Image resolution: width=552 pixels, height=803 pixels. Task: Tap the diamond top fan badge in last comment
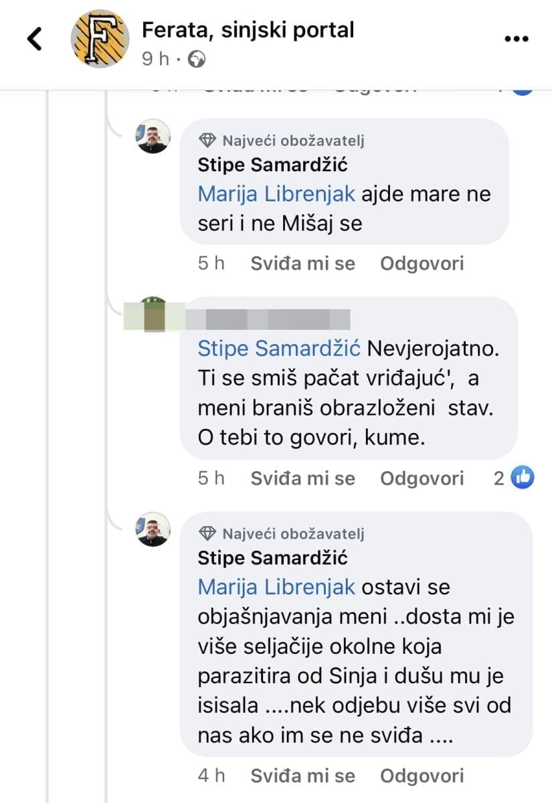click(208, 533)
